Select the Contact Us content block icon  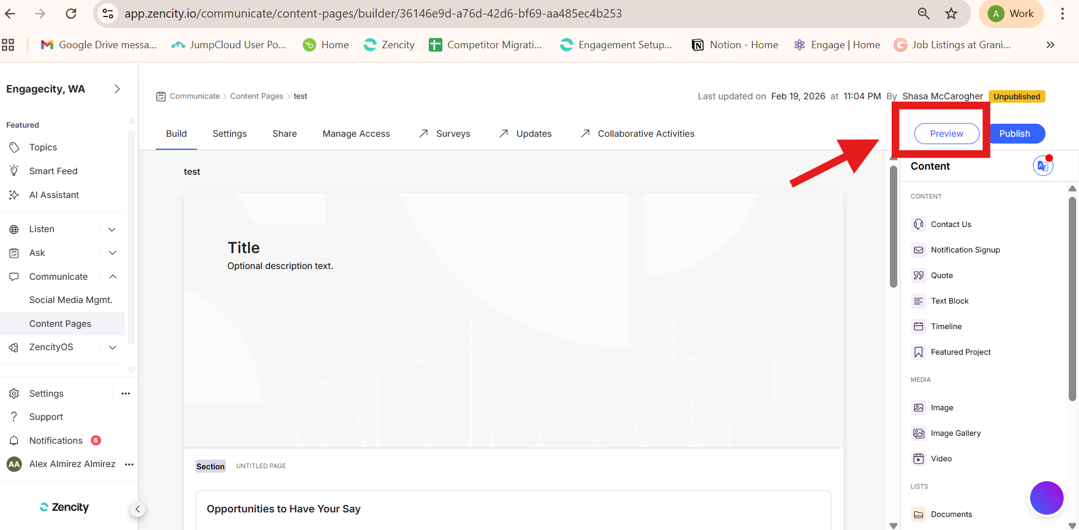918,224
